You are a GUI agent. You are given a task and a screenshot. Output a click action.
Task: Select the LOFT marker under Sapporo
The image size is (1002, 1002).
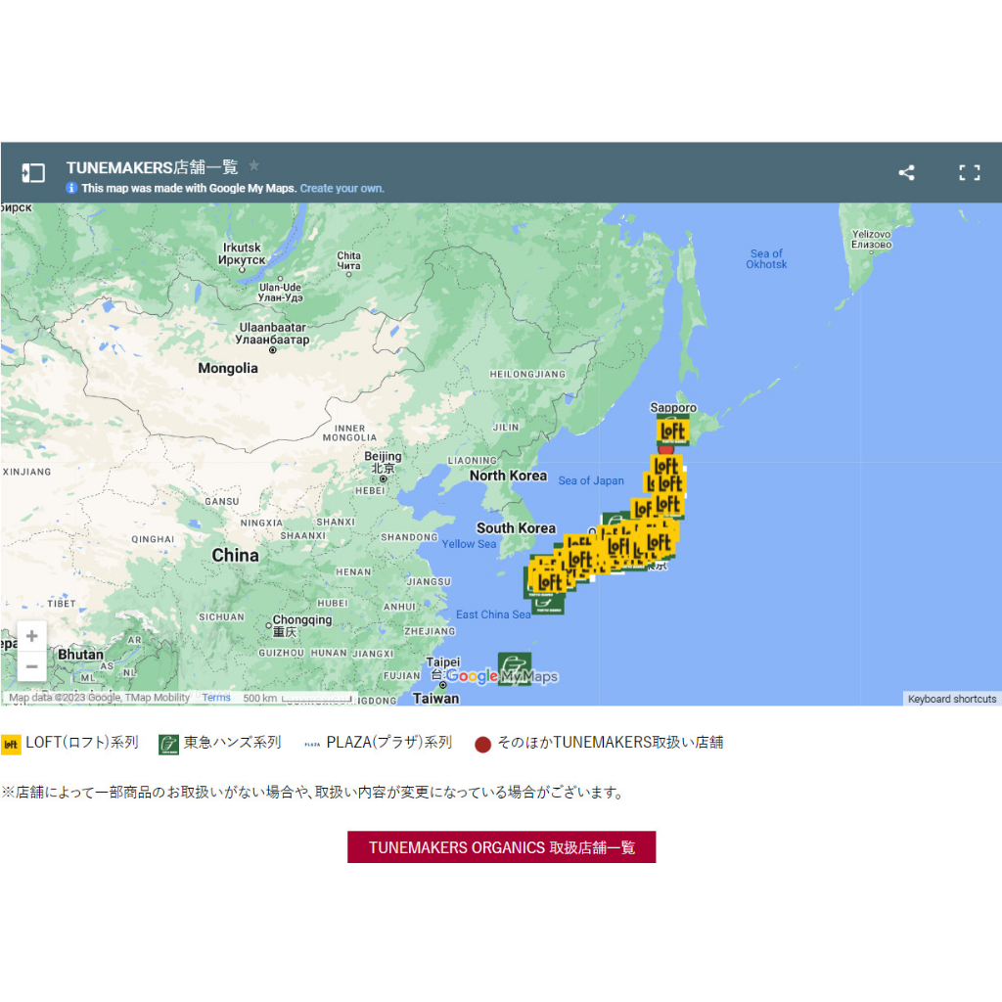pyautogui.click(x=672, y=430)
